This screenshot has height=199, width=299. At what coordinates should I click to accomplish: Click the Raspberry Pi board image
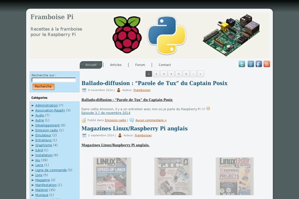click(231, 35)
